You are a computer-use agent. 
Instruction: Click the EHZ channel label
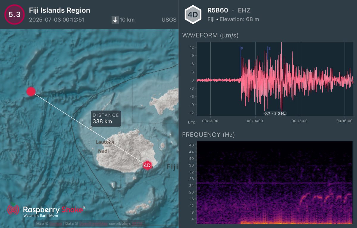point(244,10)
